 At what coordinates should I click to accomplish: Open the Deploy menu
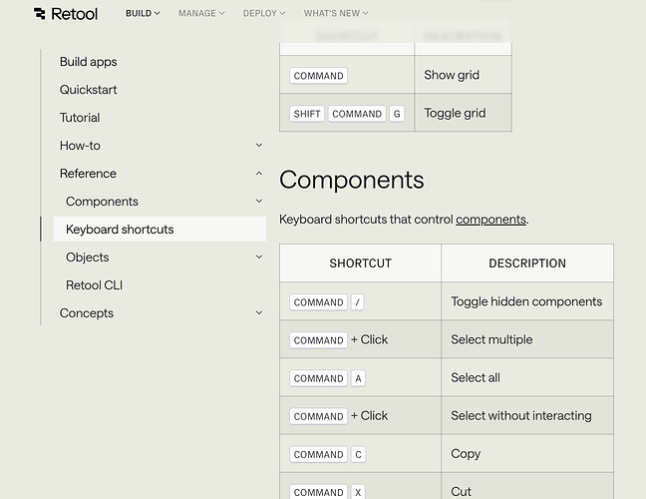point(264,14)
